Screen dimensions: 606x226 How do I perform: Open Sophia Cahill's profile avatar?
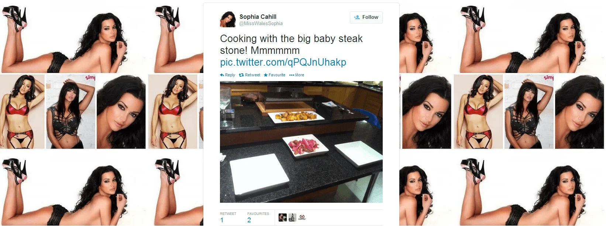tap(228, 19)
